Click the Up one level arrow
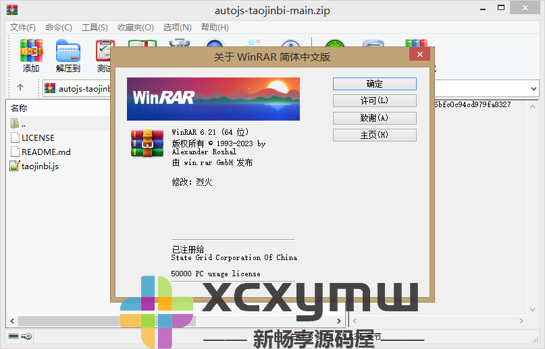The image size is (545, 349). [x=20, y=87]
